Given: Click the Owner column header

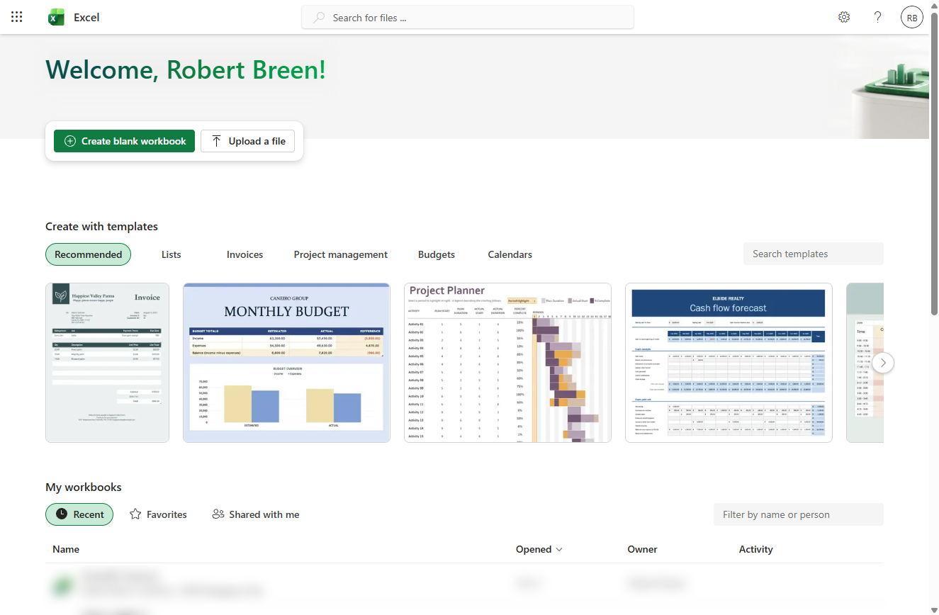Looking at the screenshot, I should pyautogui.click(x=642, y=549).
